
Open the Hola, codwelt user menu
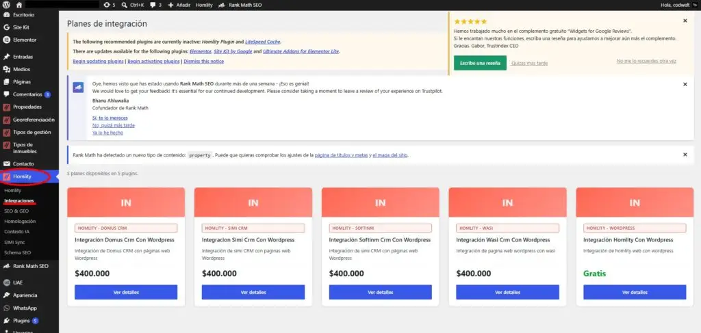click(678, 5)
